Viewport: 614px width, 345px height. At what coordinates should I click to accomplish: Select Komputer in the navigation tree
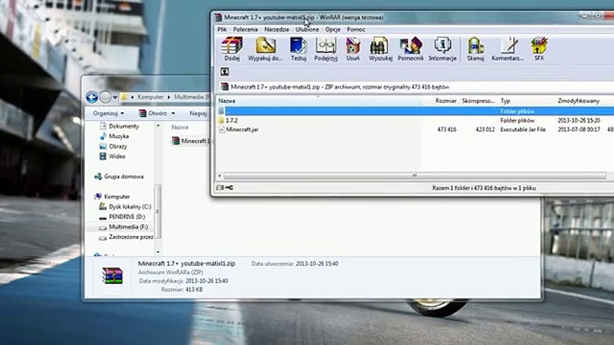[x=117, y=196]
